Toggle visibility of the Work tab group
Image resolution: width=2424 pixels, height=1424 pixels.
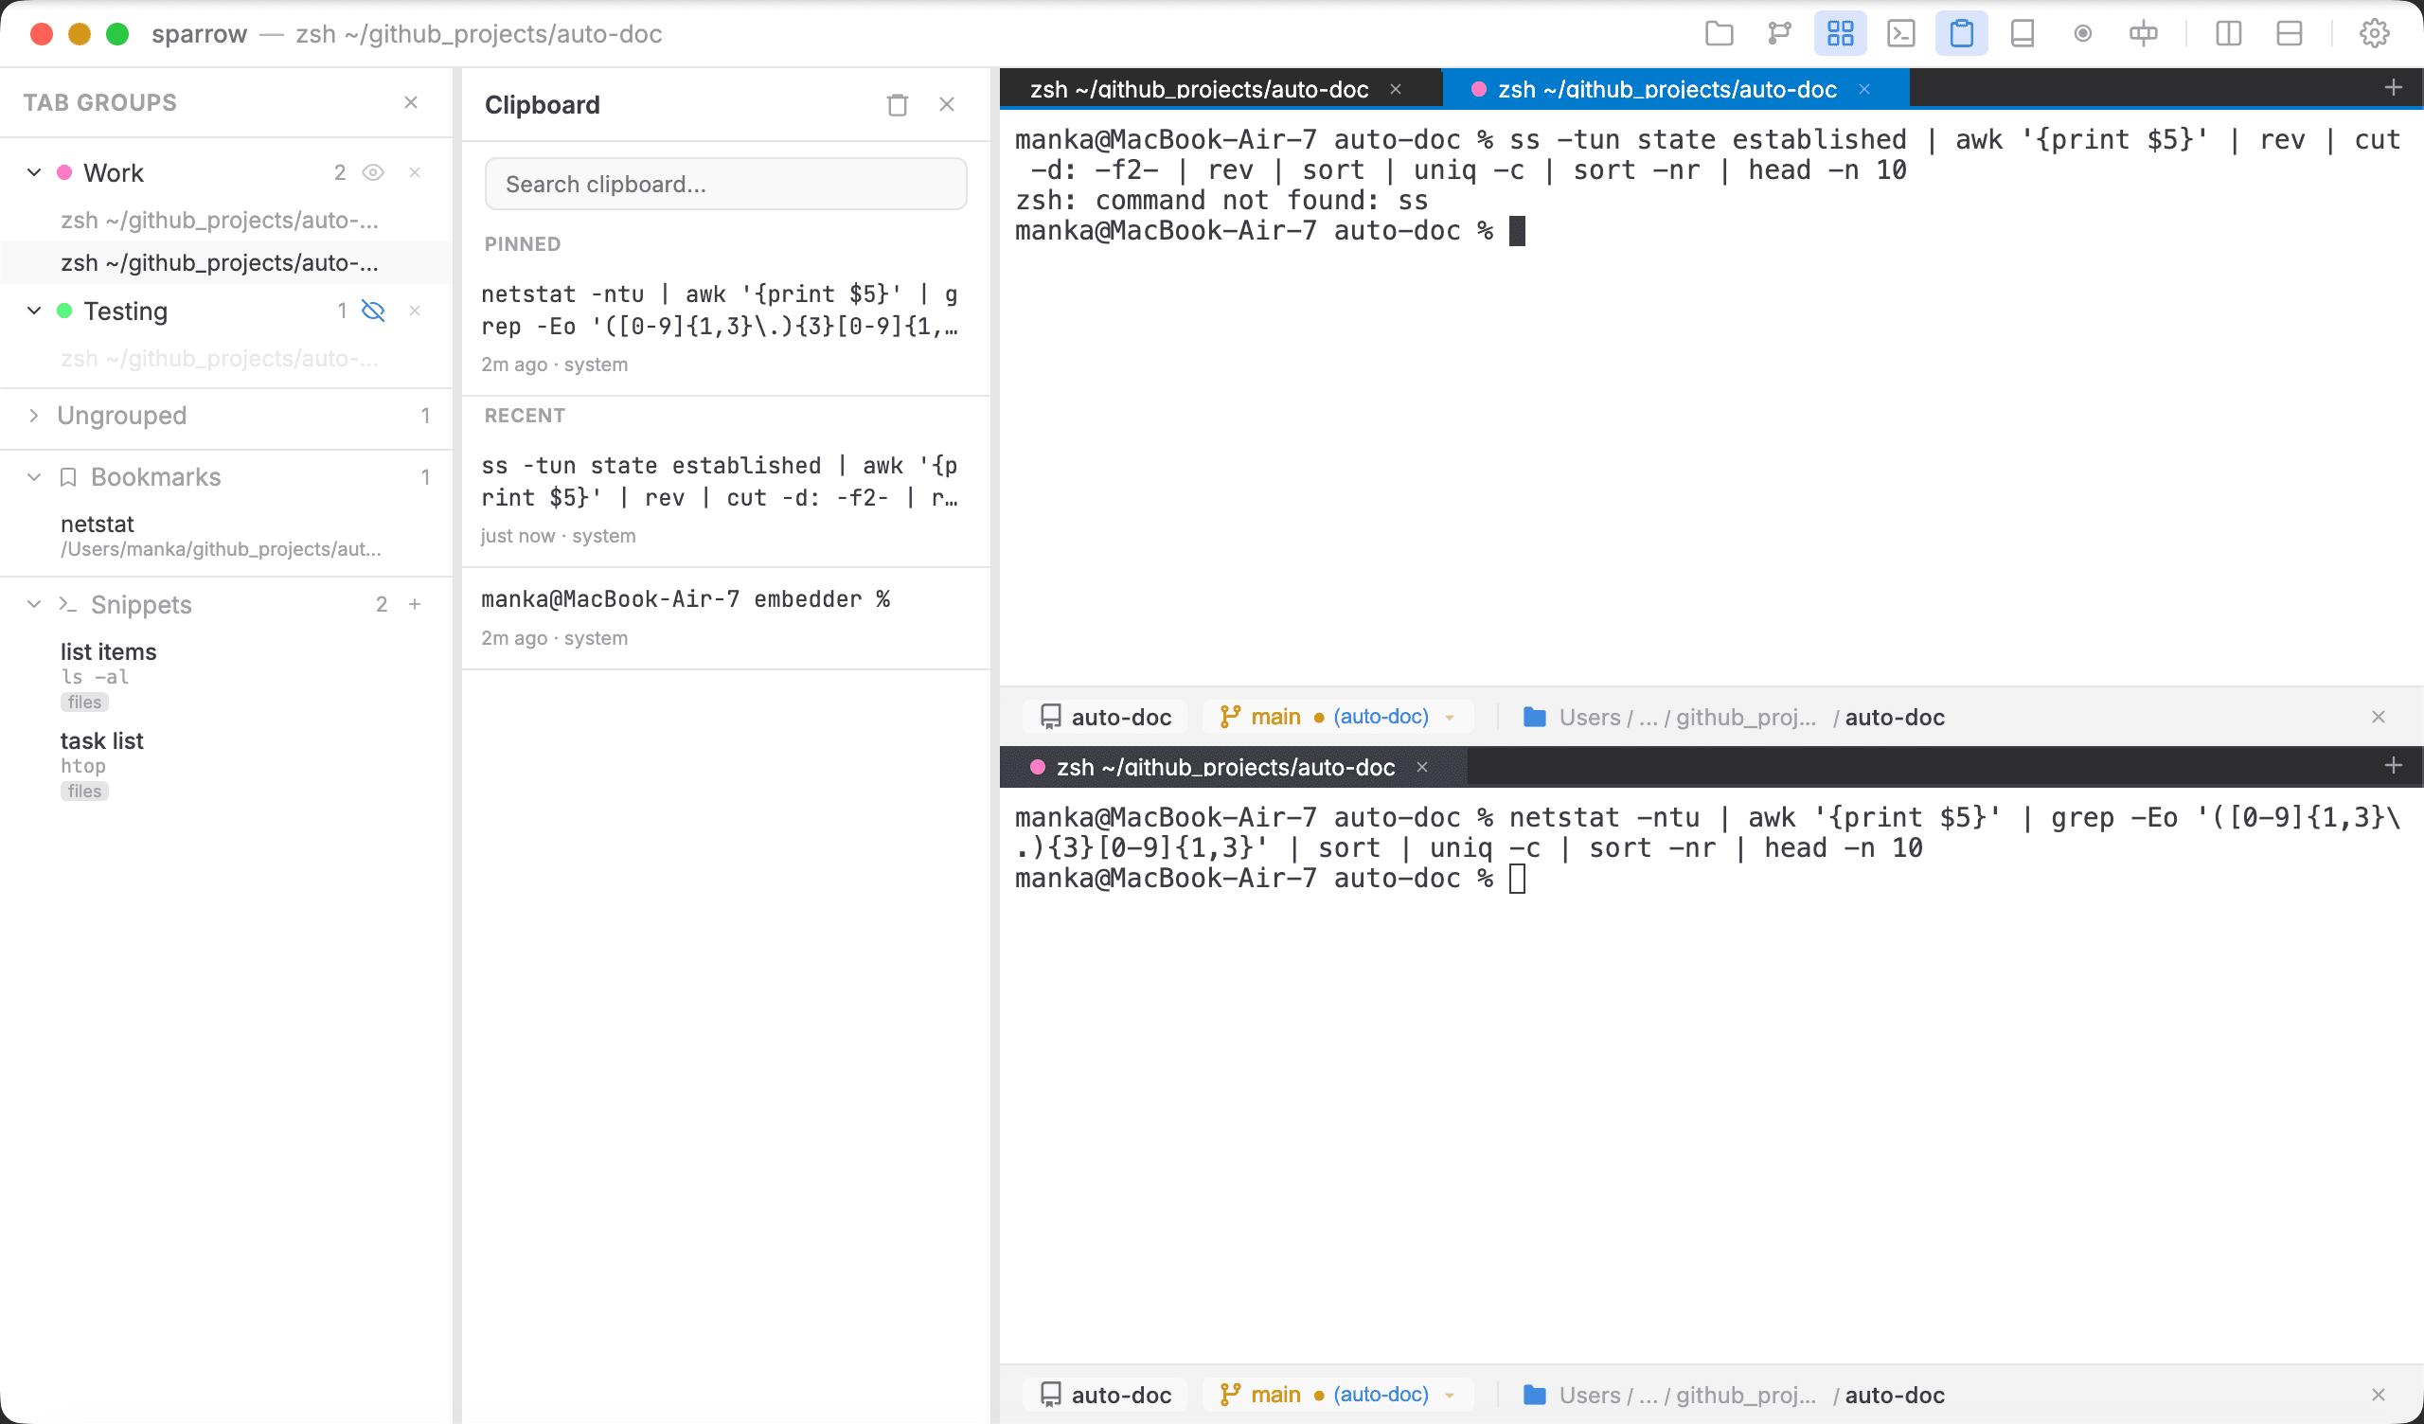373,172
